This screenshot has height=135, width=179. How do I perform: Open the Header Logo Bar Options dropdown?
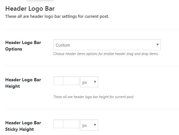click(107, 45)
